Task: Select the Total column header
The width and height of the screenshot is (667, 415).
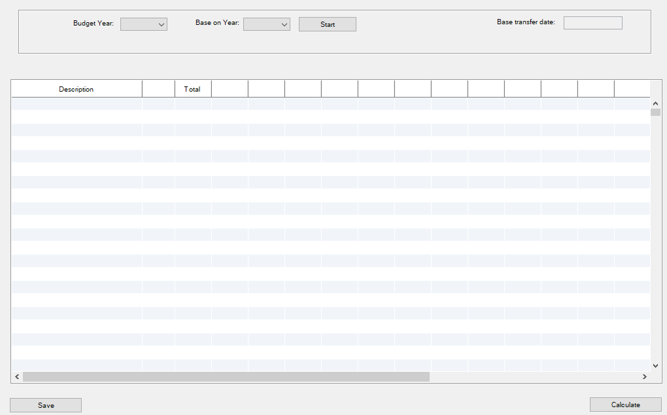Action: pos(192,89)
